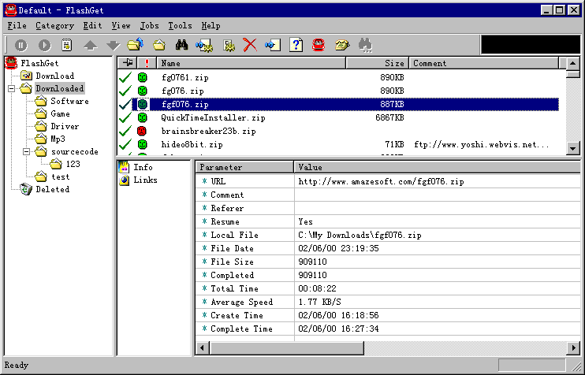Click the Pause download toolbar icon
This screenshot has height=375, width=585.
point(20,46)
